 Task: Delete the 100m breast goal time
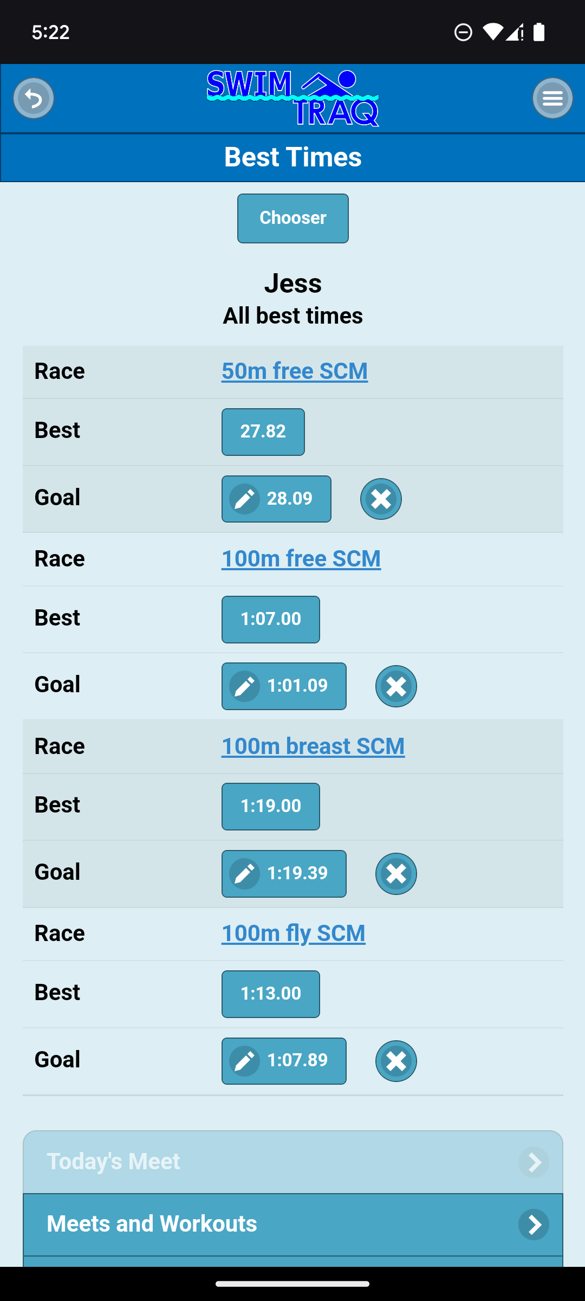pos(396,874)
